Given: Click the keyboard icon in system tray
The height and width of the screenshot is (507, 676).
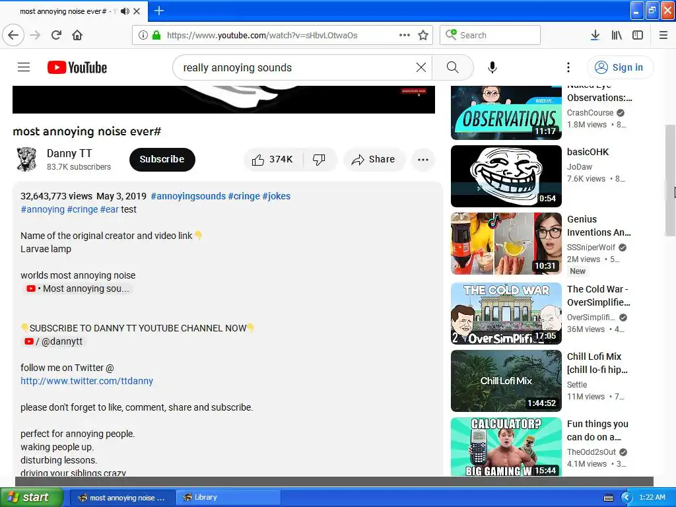Looking at the screenshot, I should tap(608, 498).
